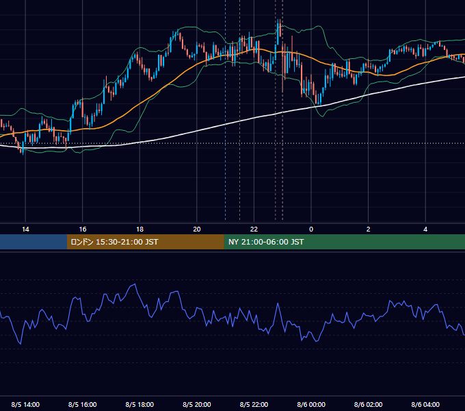This screenshot has height=411, width=465.
Task: Click the 8/6 00:00 date label
Action: click(311, 404)
